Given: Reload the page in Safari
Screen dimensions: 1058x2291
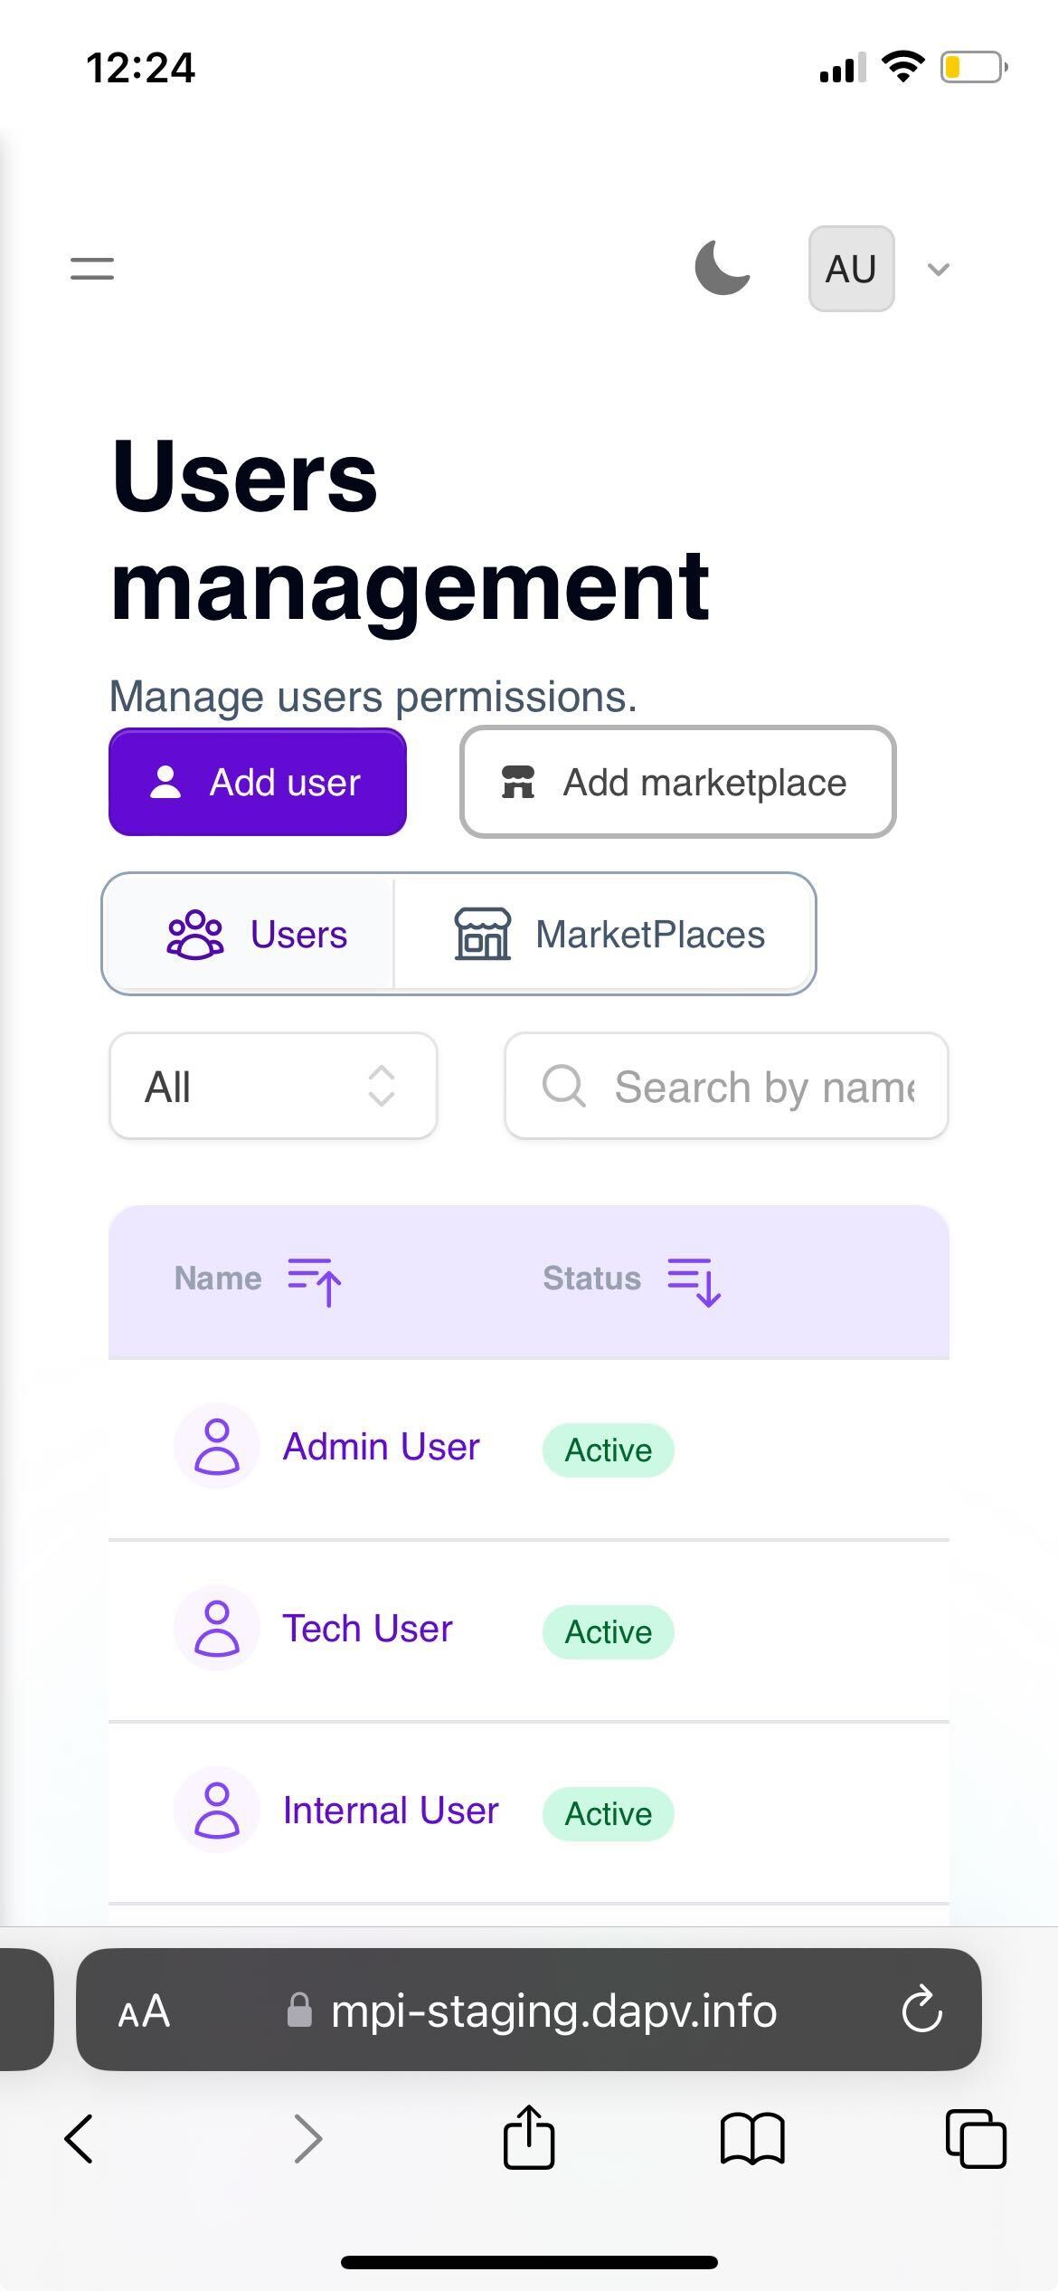Looking at the screenshot, I should click(x=921, y=2011).
